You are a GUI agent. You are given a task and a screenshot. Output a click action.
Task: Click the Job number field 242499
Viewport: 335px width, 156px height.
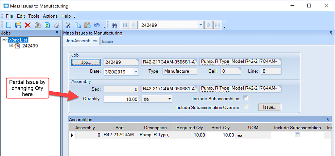click(121, 62)
